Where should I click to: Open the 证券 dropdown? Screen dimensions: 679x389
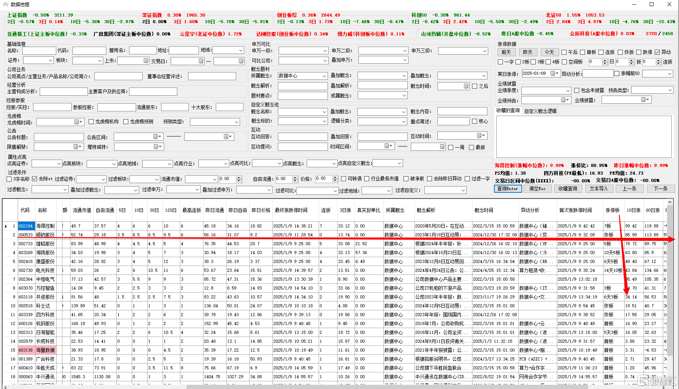coord(50,60)
